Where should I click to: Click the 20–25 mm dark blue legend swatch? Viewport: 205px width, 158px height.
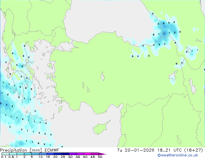point(58,154)
